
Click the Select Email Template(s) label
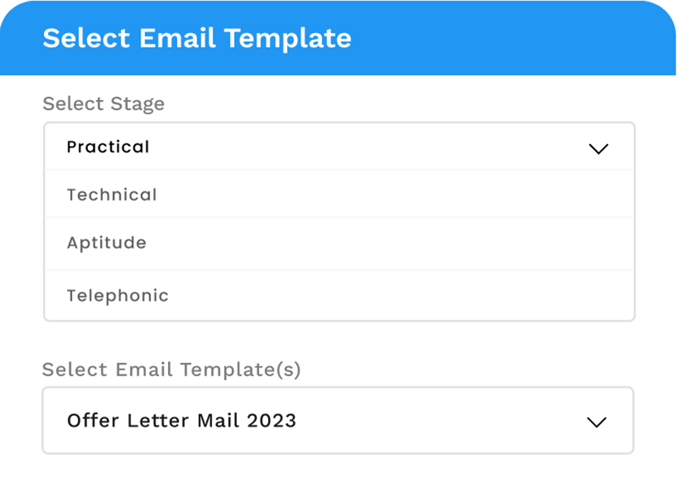(x=171, y=369)
